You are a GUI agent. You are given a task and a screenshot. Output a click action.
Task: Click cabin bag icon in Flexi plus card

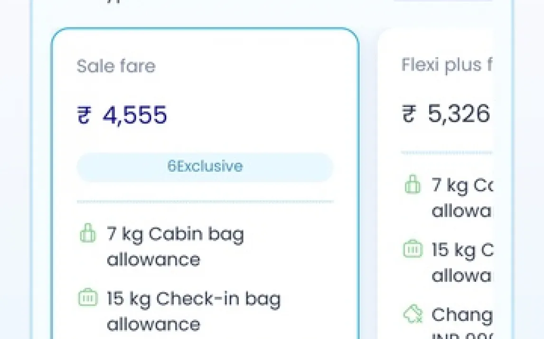pos(412,185)
